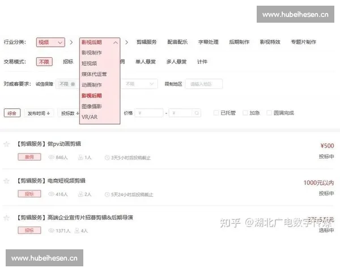Sort by 综合
This screenshot has width=340, height=272.
click(x=12, y=113)
